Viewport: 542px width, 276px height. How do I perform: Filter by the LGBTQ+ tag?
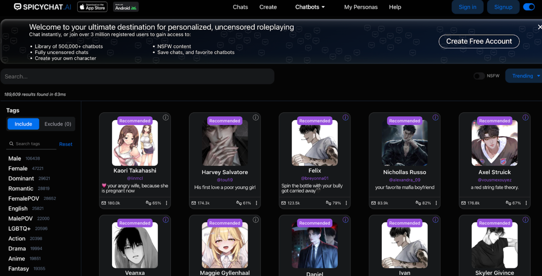(20, 229)
